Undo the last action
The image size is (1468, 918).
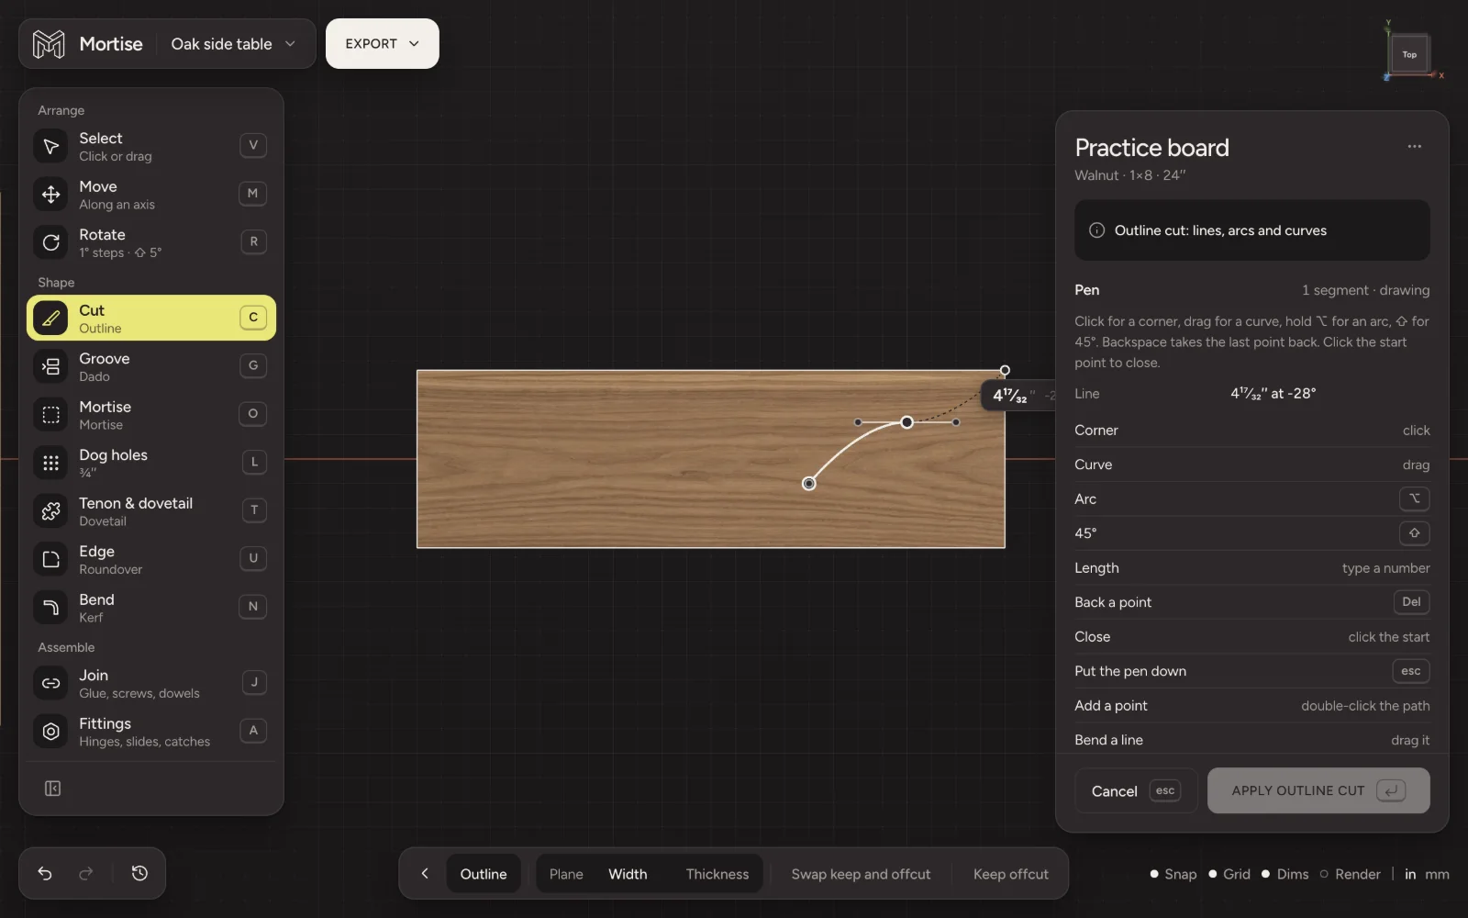pyautogui.click(x=45, y=873)
